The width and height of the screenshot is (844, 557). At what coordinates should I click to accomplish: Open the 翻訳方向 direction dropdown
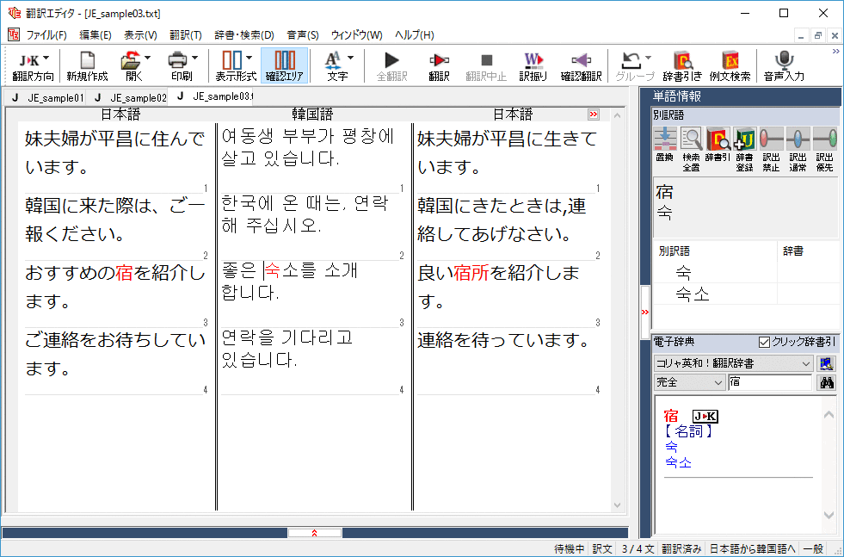click(x=32, y=65)
